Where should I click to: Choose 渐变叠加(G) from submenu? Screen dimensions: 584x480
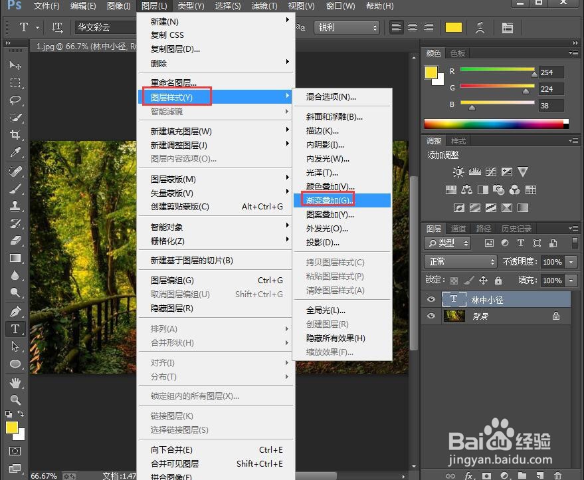pos(342,201)
